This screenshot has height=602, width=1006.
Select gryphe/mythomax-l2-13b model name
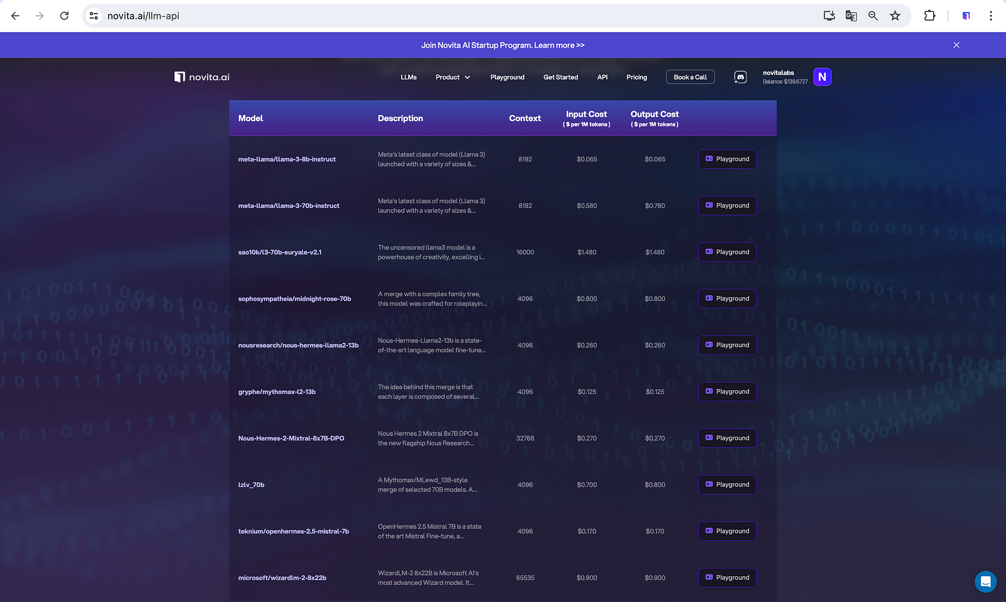click(277, 392)
